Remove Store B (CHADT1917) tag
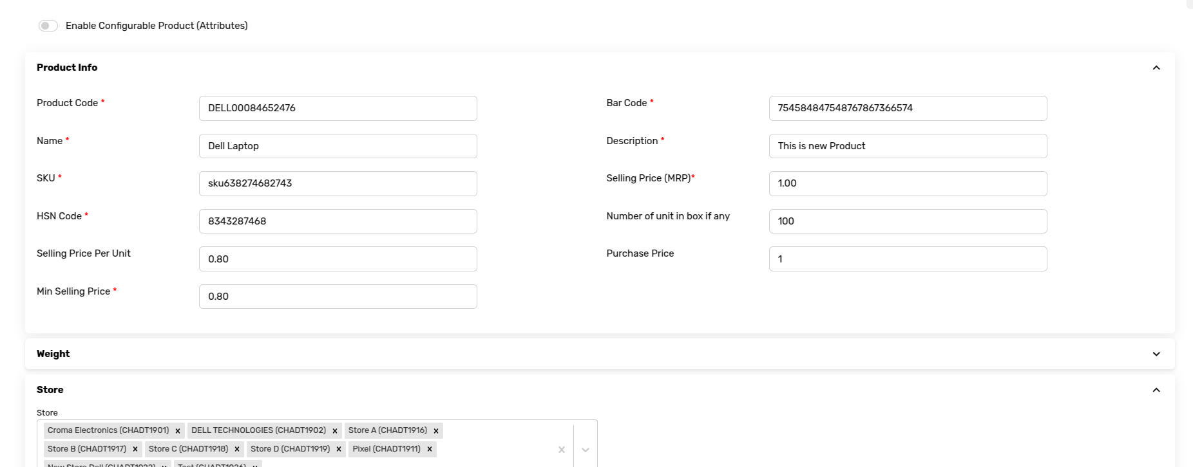The image size is (1193, 467). point(135,449)
